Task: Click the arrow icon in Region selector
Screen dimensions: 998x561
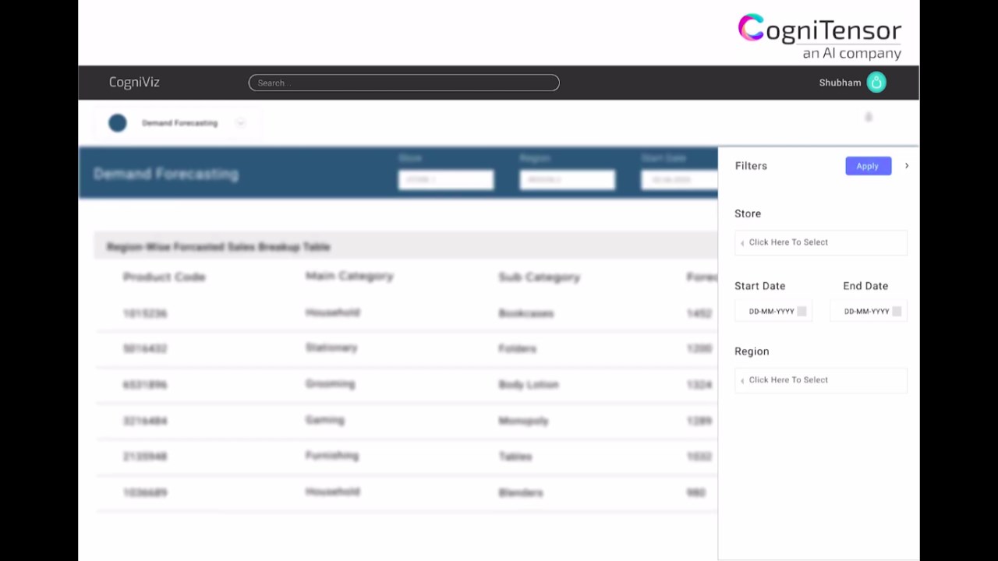Action: coord(742,380)
